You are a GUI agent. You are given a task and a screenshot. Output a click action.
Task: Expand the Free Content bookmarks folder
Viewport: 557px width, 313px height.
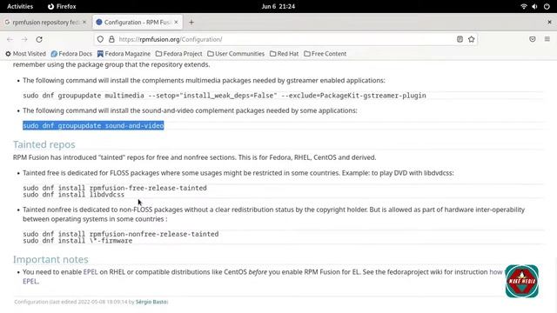(325, 54)
